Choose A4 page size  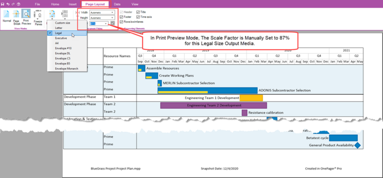[x=67, y=43]
